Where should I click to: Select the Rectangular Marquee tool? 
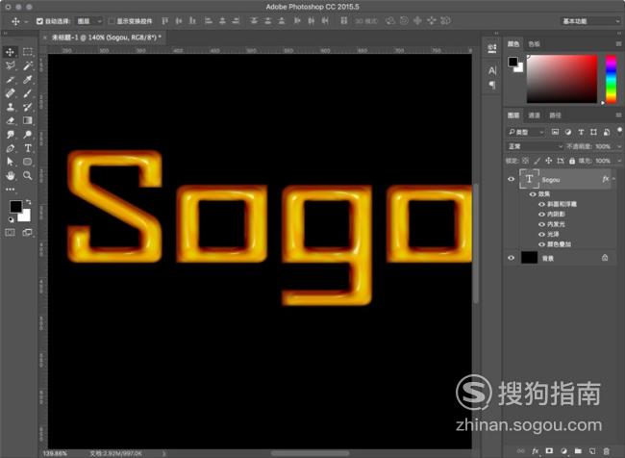[28, 52]
